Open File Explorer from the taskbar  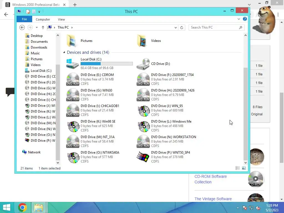pyautogui.click(x=39, y=207)
